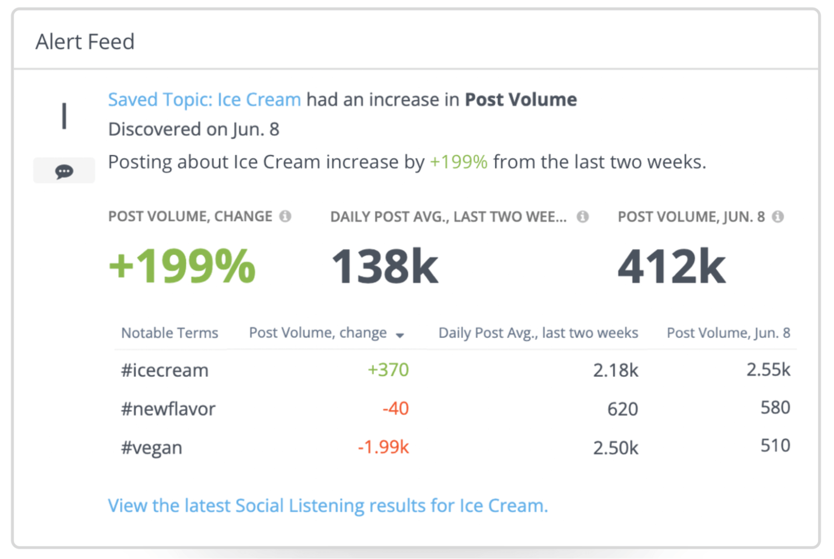Select the alert type indicator icon
The height and width of the screenshot is (559, 834).
click(x=63, y=116)
